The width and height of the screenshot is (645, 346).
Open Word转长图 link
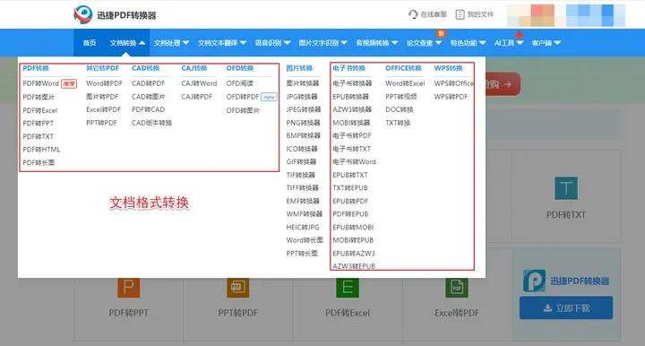(x=305, y=240)
